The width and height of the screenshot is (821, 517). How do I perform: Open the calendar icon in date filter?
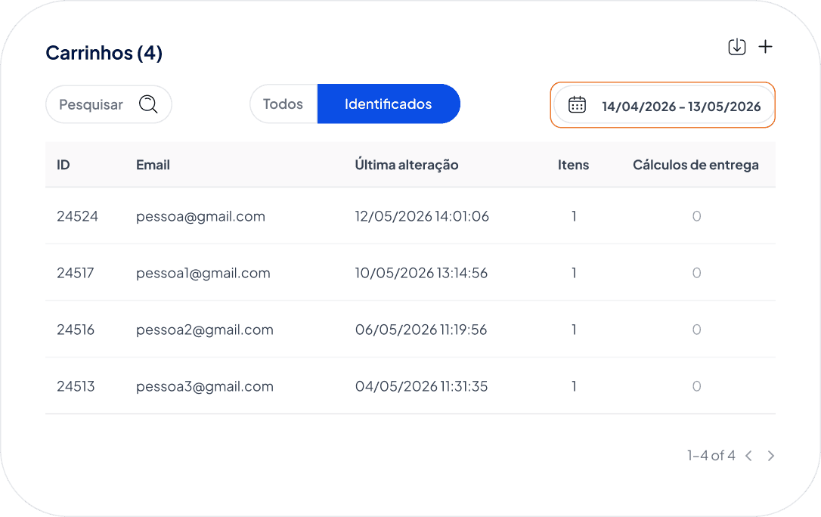point(577,104)
